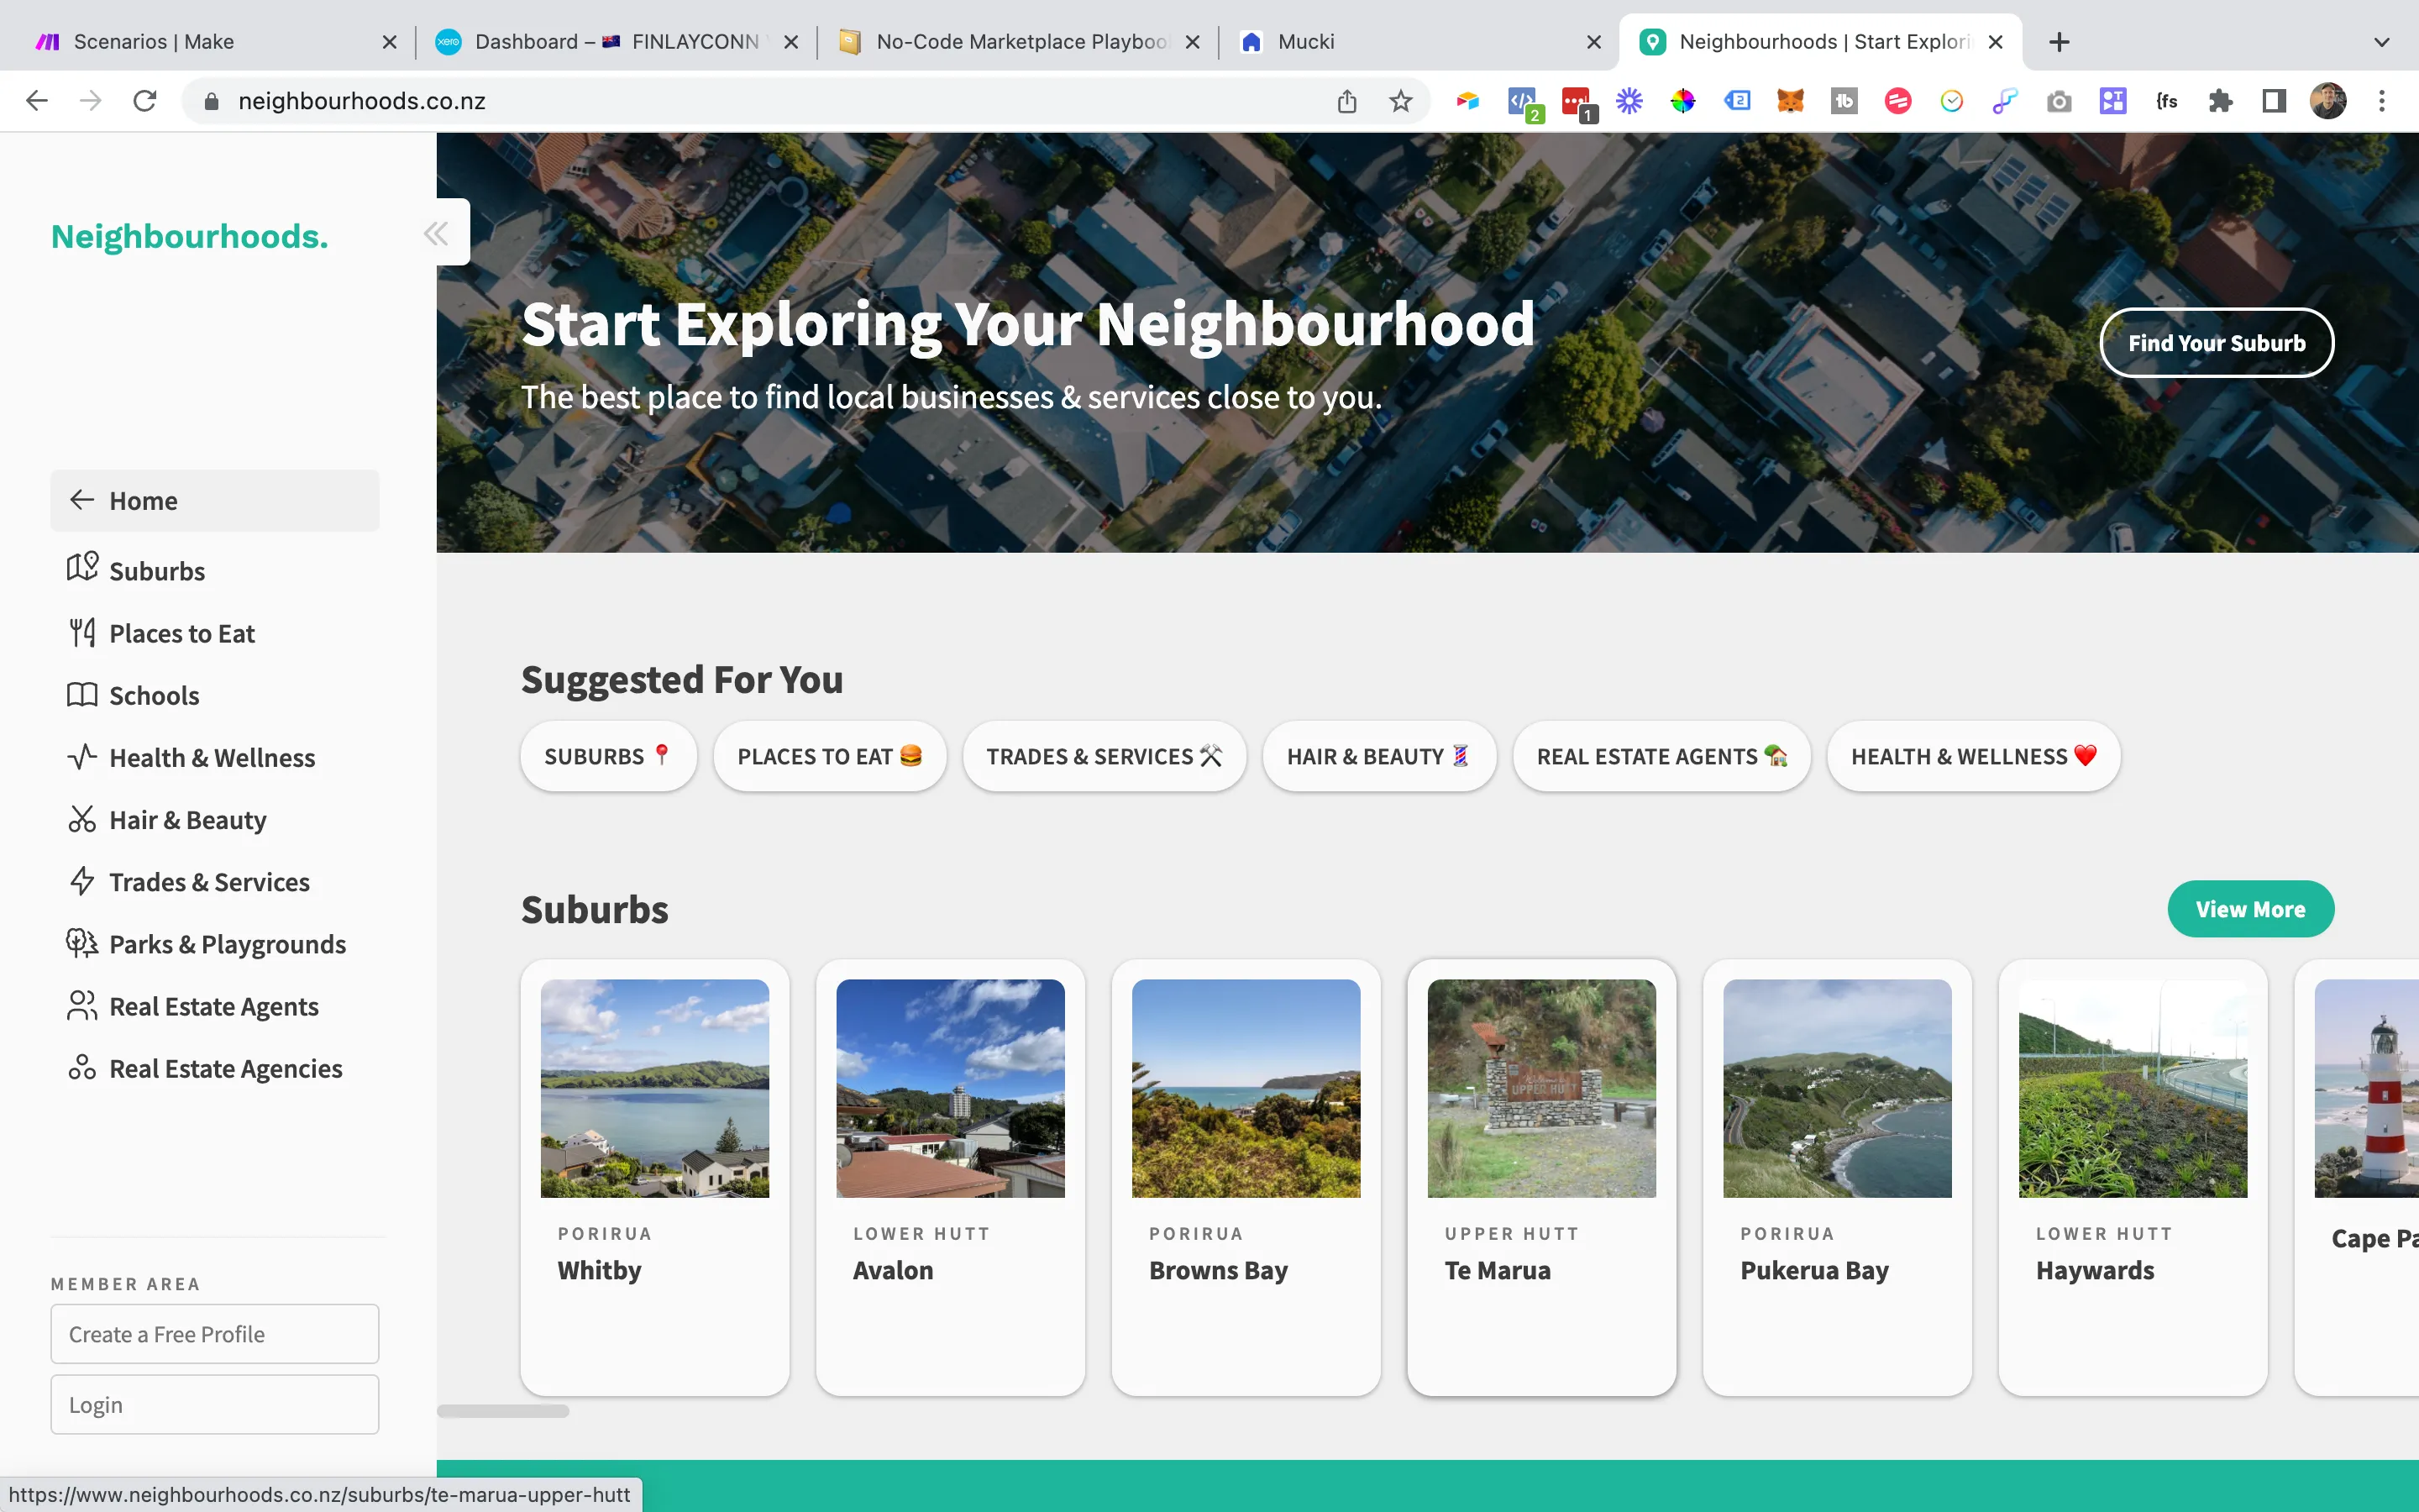This screenshot has height=1512, width=2419.
Task: Select the REAL ESTATE AGENTS chip
Action: [x=1662, y=756]
